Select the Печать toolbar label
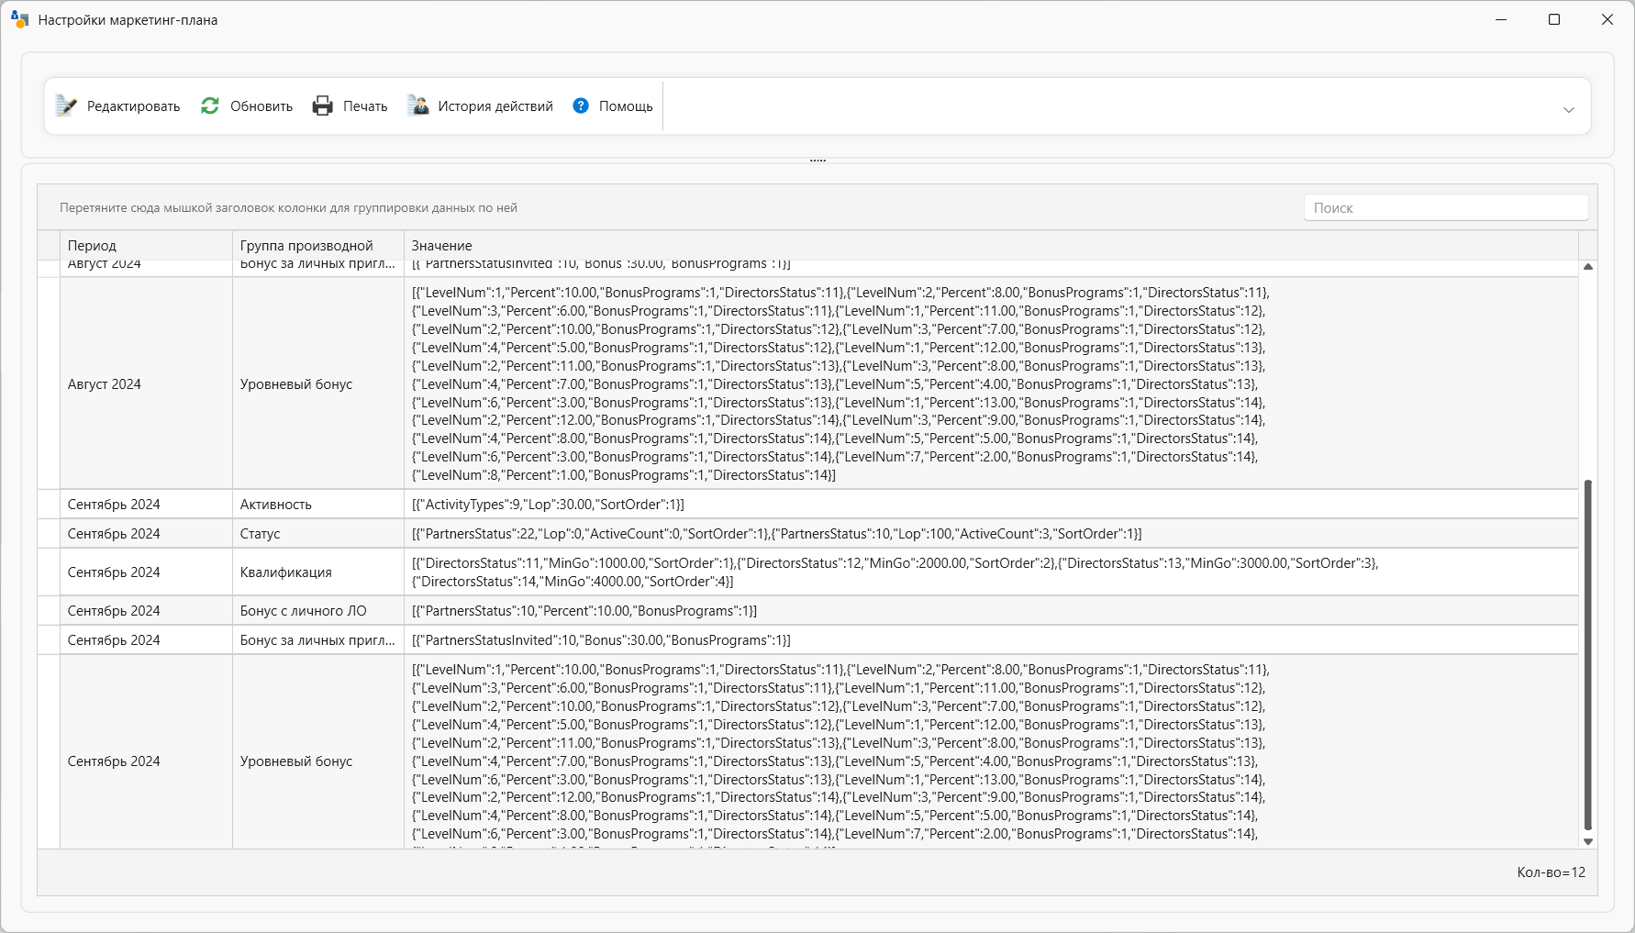Image resolution: width=1635 pixels, height=933 pixels. 365,106
